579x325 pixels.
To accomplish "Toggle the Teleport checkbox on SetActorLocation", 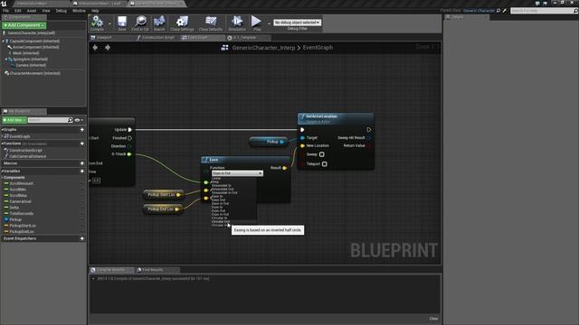I will (x=325, y=164).
